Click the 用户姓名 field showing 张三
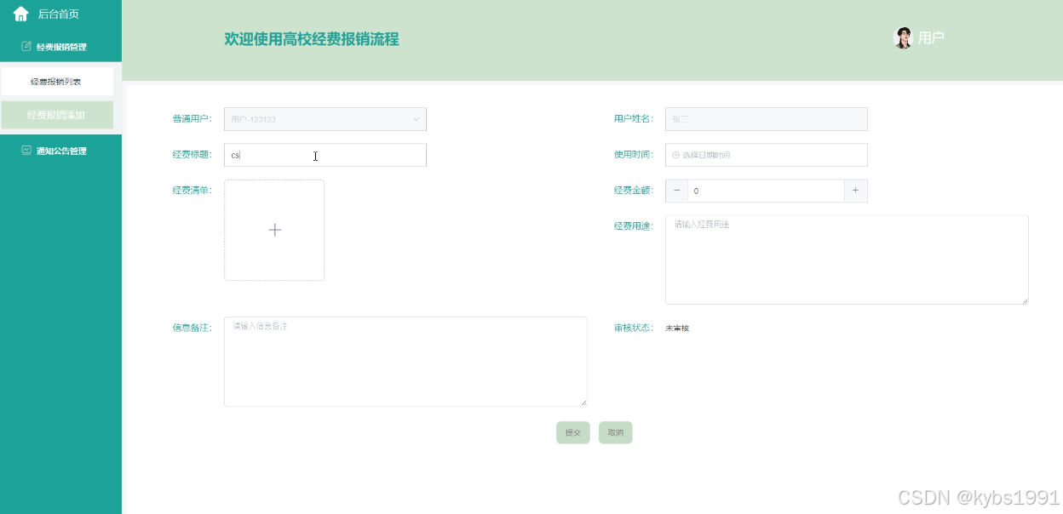Screen dimensions: 1063x514 point(767,119)
